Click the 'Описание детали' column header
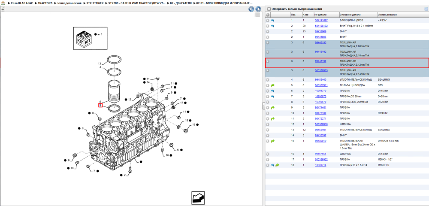 tap(358, 15)
